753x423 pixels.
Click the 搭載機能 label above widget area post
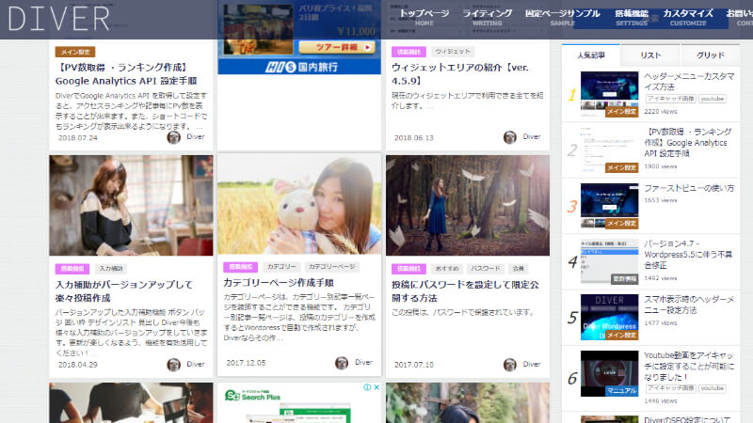pos(409,52)
